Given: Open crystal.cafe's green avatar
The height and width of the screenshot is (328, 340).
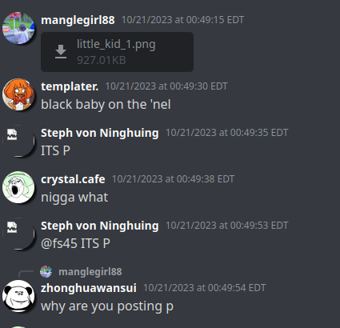Looking at the screenshot, I should pos(18,187).
